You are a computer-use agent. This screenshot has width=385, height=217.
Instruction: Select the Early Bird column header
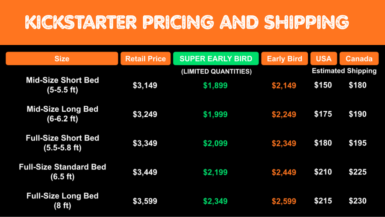(x=284, y=59)
